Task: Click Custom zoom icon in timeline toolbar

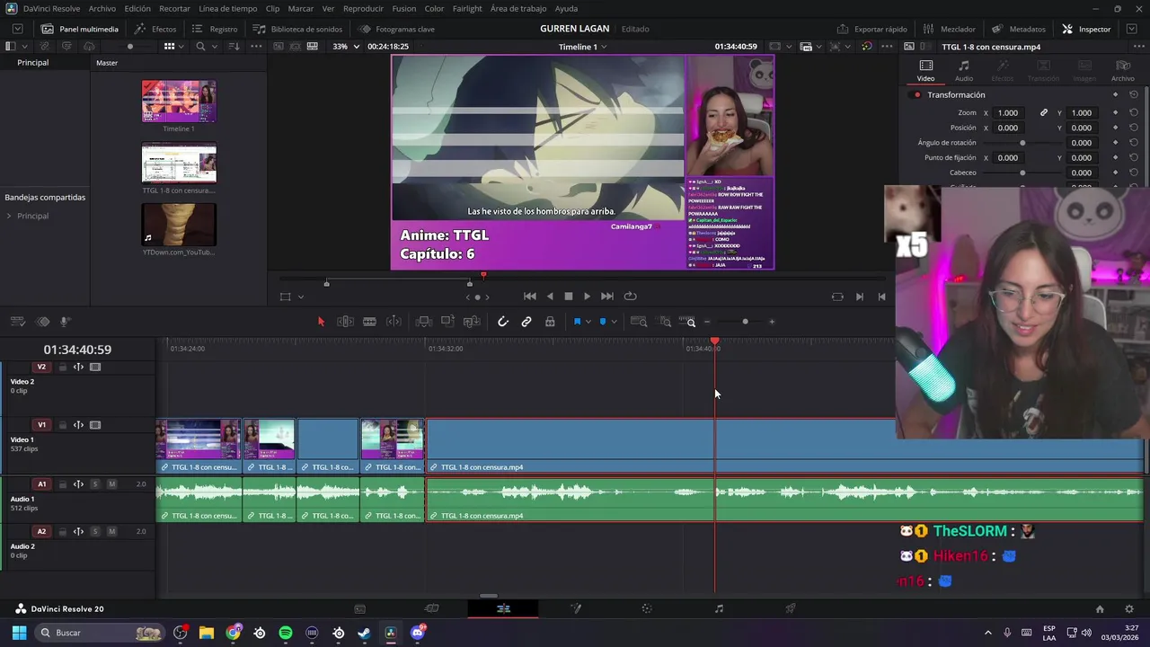Action: pos(687,322)
